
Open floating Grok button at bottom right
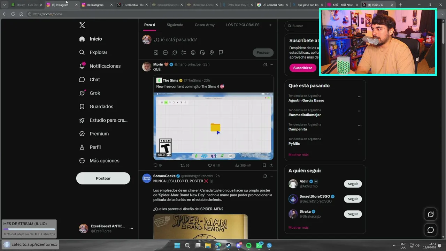(x=431, y=214)
